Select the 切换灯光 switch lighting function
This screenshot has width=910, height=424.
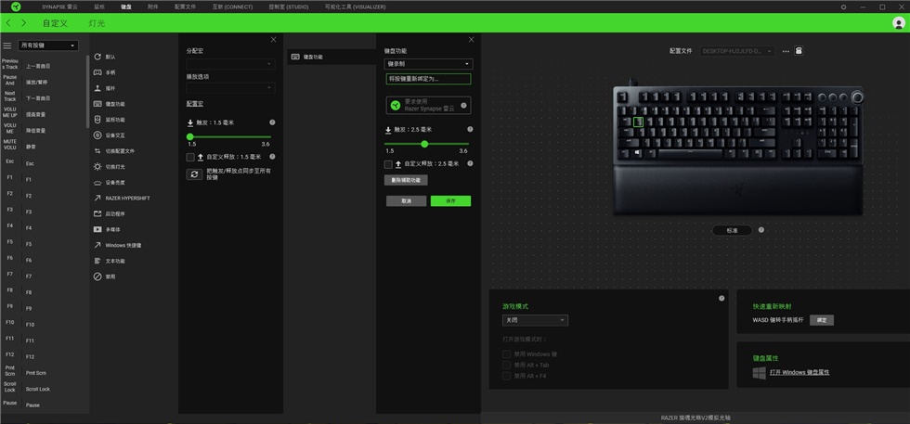(110, 166)
